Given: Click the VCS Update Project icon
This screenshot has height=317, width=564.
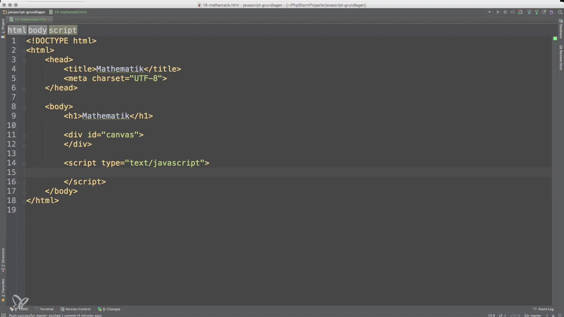Looking at the screenshot, I should [529, 12].
